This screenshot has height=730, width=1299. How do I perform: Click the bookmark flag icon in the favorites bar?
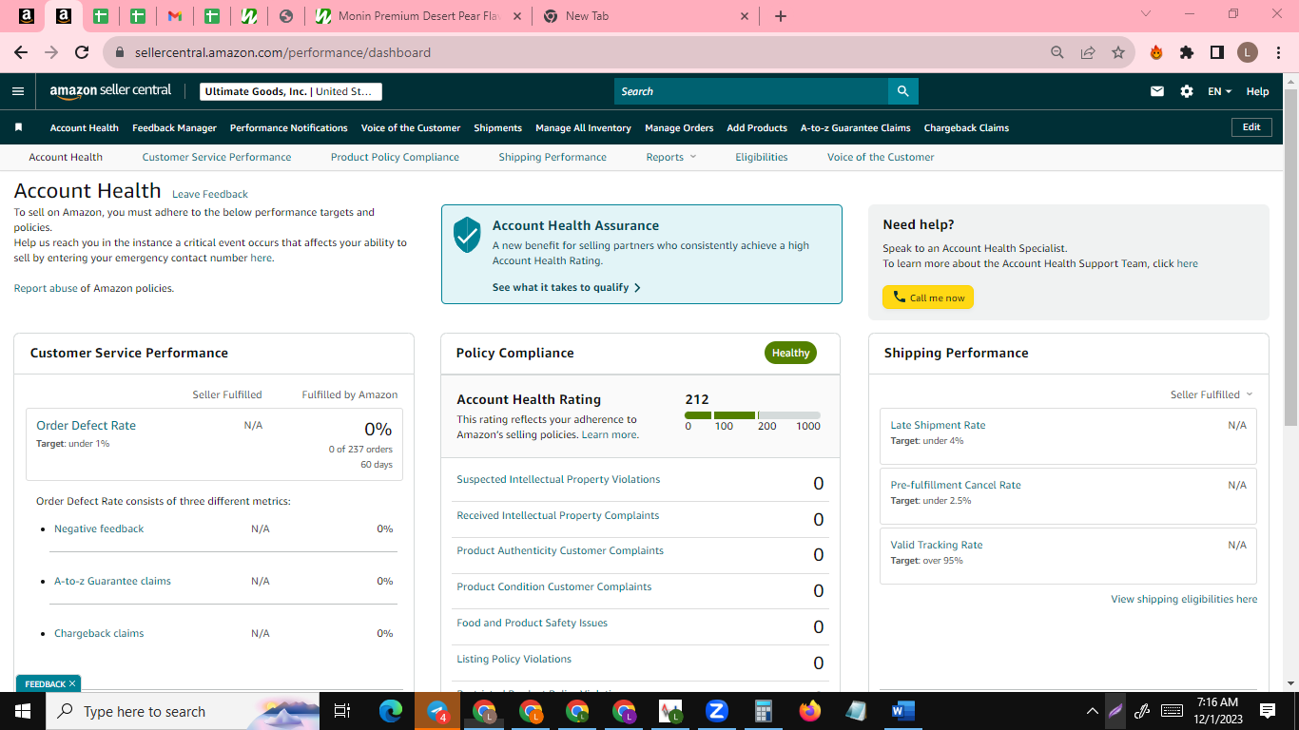18,127
